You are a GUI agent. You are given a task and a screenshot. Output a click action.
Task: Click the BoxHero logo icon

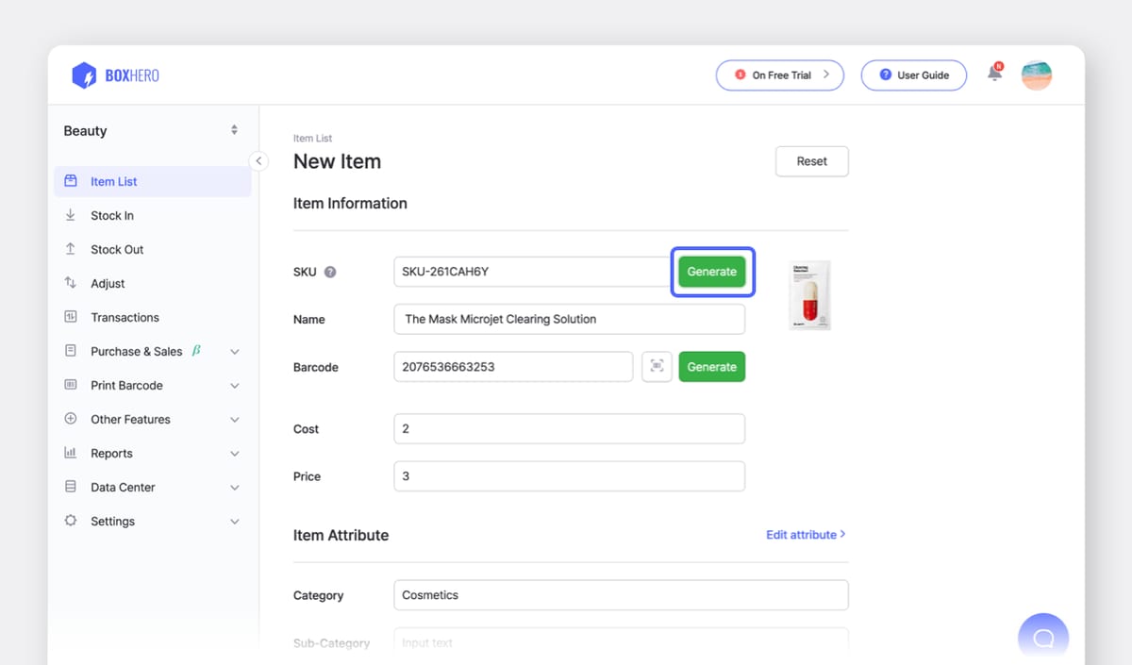pos(83,75)
